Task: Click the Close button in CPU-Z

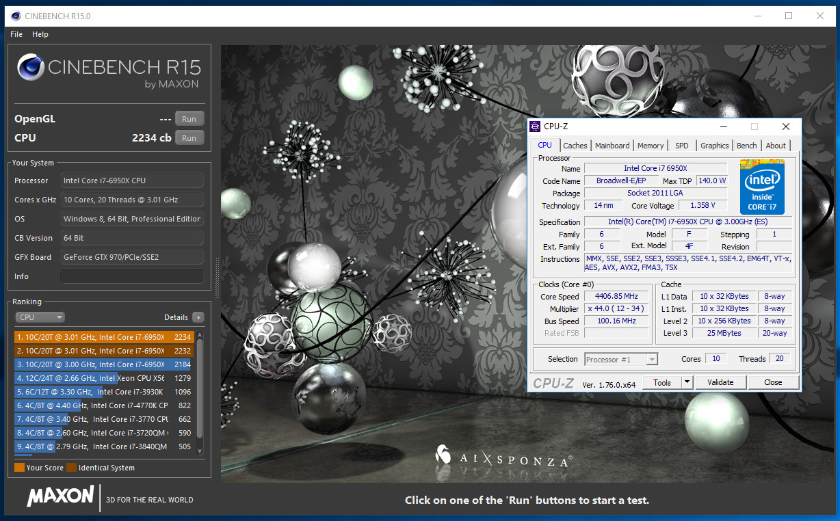Action: tap(773, 382)
